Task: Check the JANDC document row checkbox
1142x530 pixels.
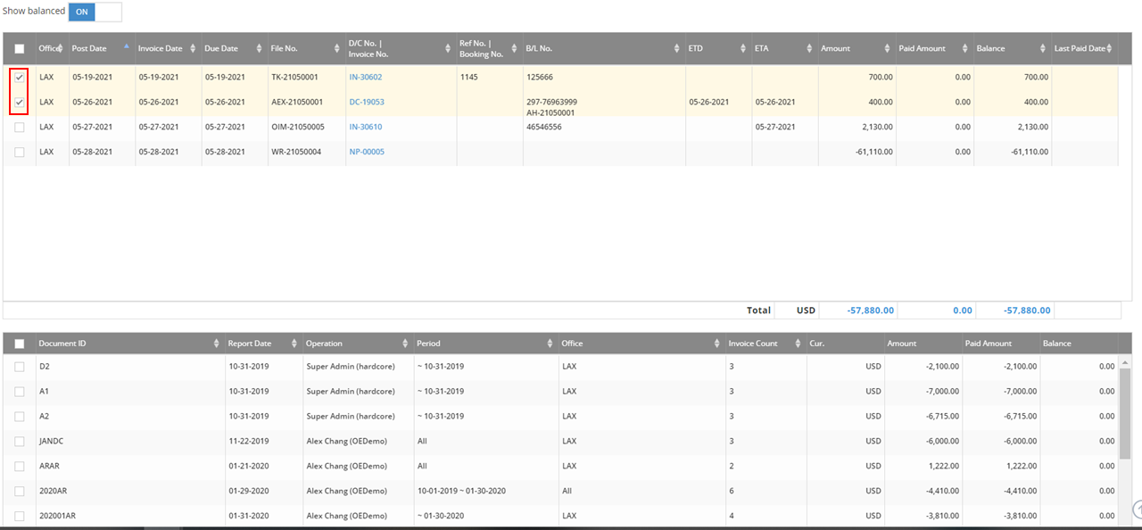Action: 19,442
